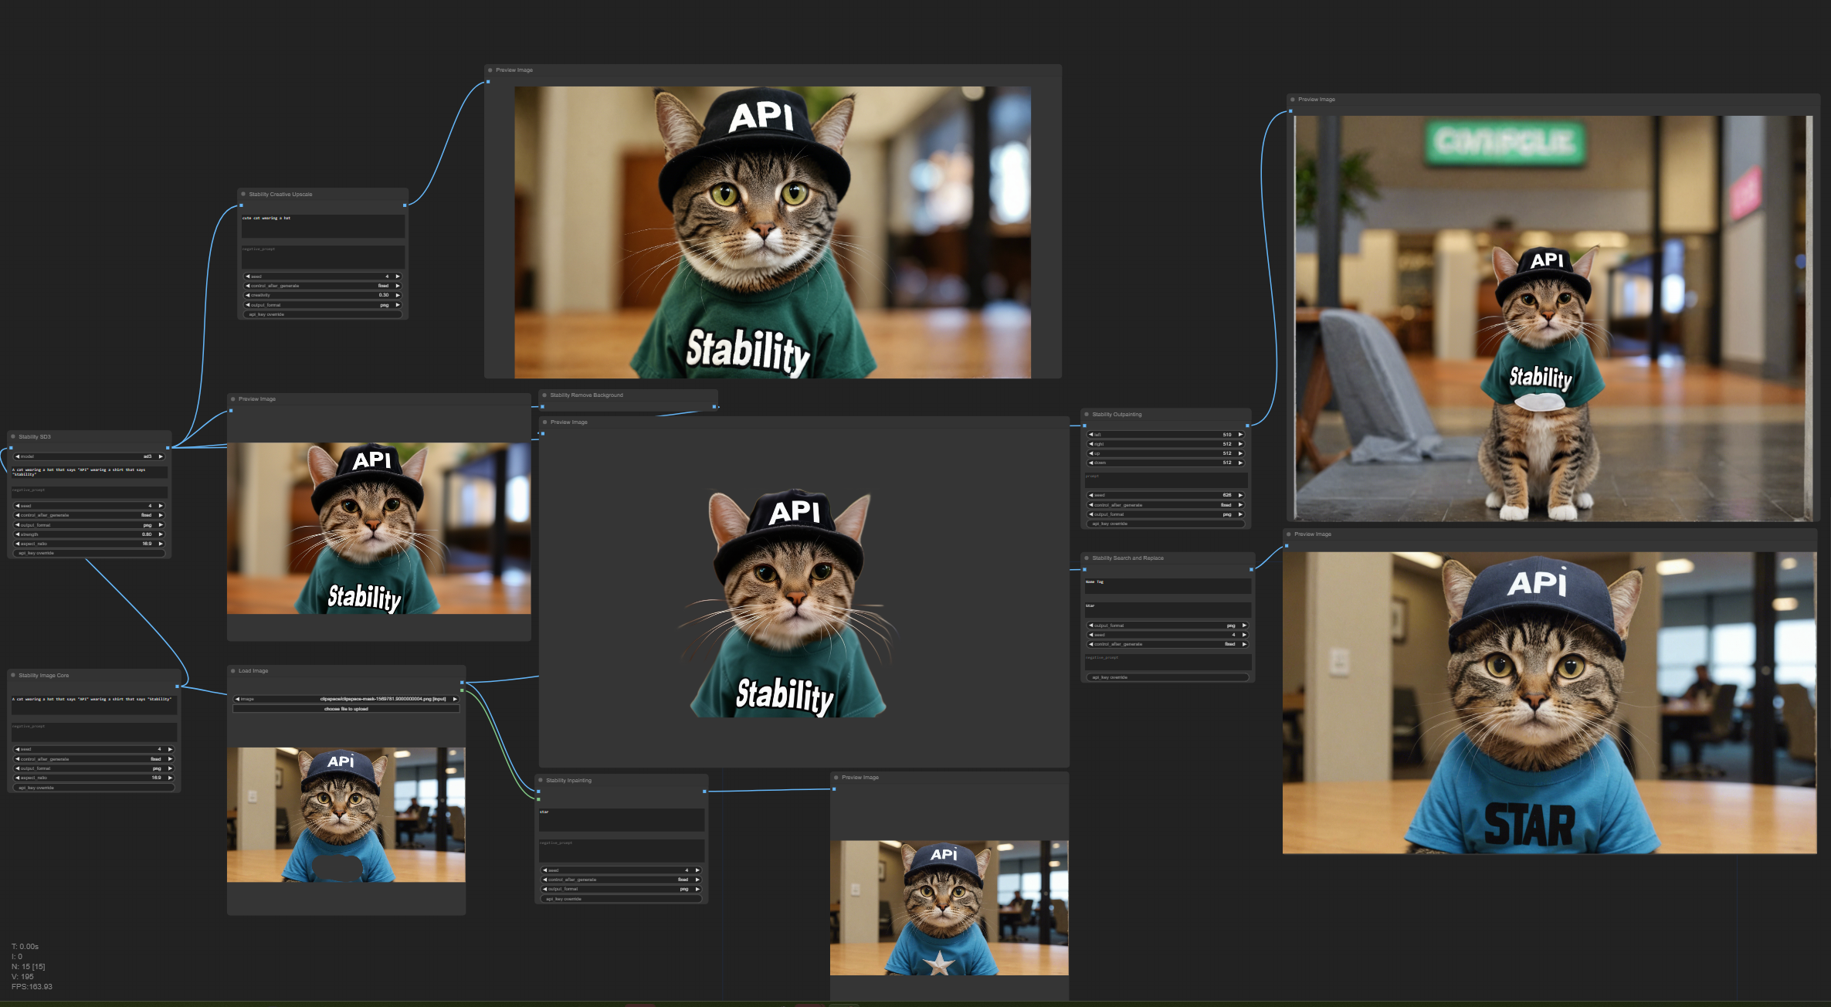
Task: Open the model combo in Stability SD3
Action: point(89,456)
